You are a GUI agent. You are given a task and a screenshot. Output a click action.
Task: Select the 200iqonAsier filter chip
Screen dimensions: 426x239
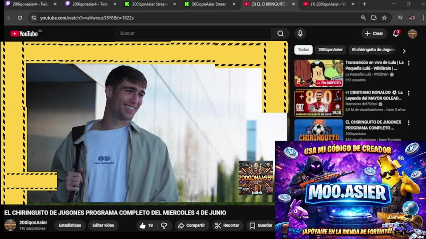330,49
